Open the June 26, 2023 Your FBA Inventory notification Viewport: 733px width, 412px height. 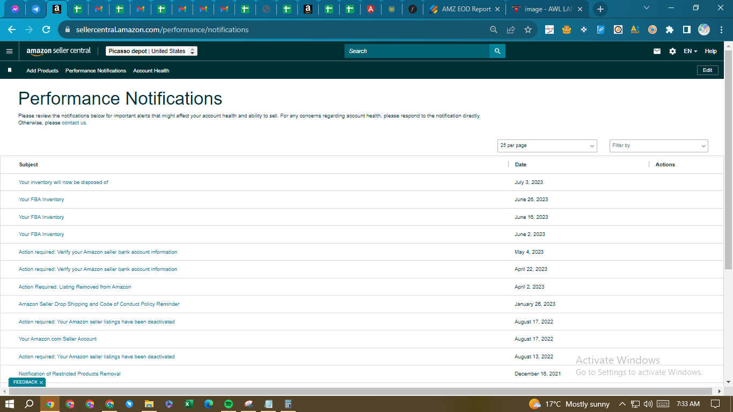click(x=41, y=200)
